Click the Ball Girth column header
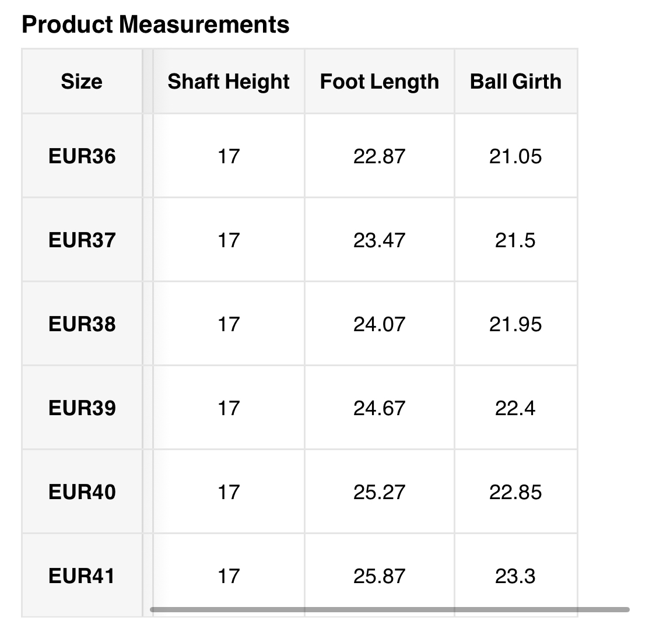Screen dimensions: 656x635 tap(515, 82)
